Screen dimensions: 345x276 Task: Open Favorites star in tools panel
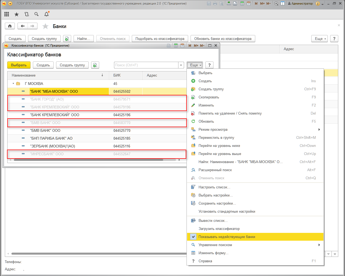[x=17, y=14]
